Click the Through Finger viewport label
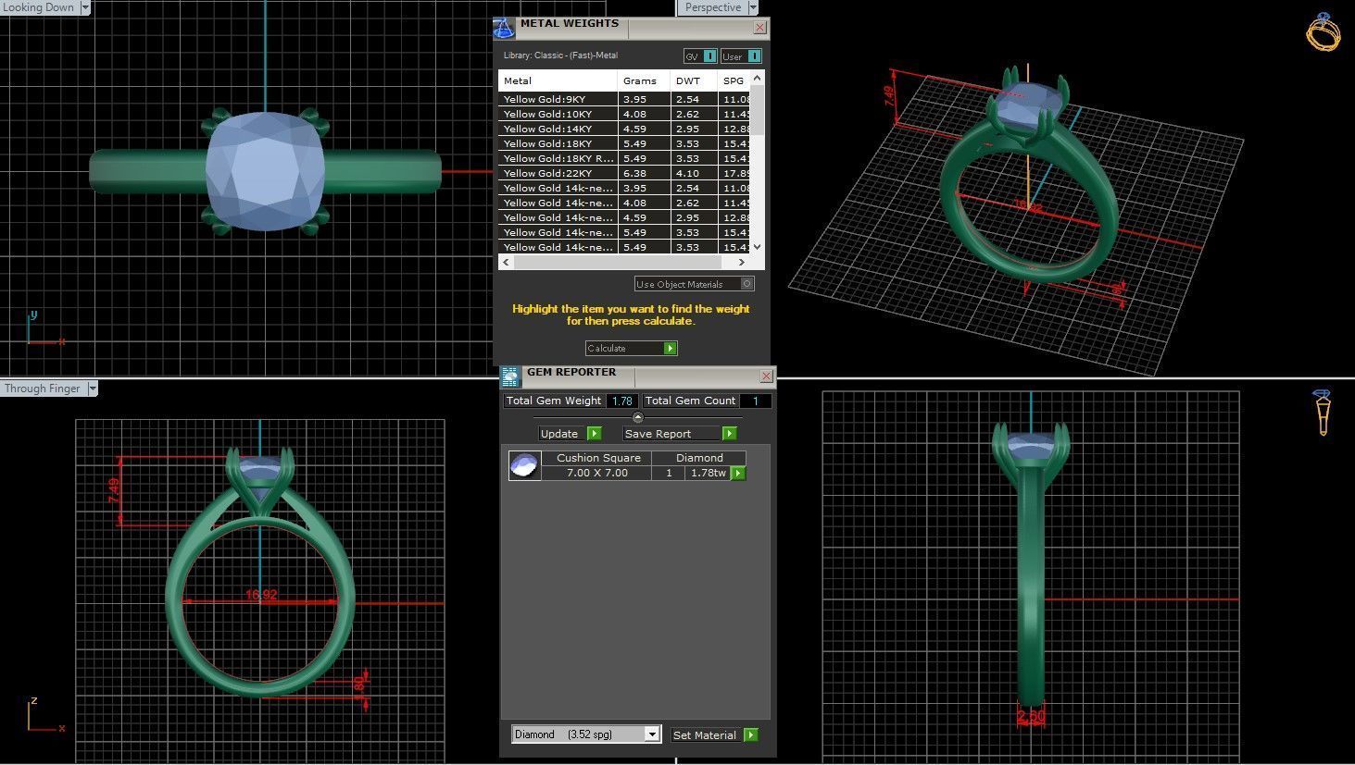Viewport: 1355px width, 765px height. pos(43,389)
